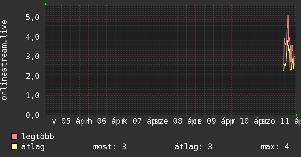301x157 pixels.
Task: Click the "most: 3" statistic
Action: (110, 147)
